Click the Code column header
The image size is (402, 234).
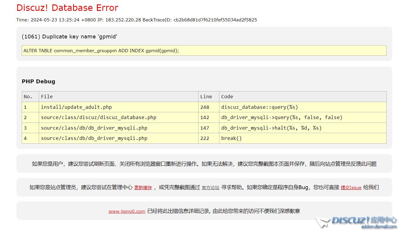227,96
